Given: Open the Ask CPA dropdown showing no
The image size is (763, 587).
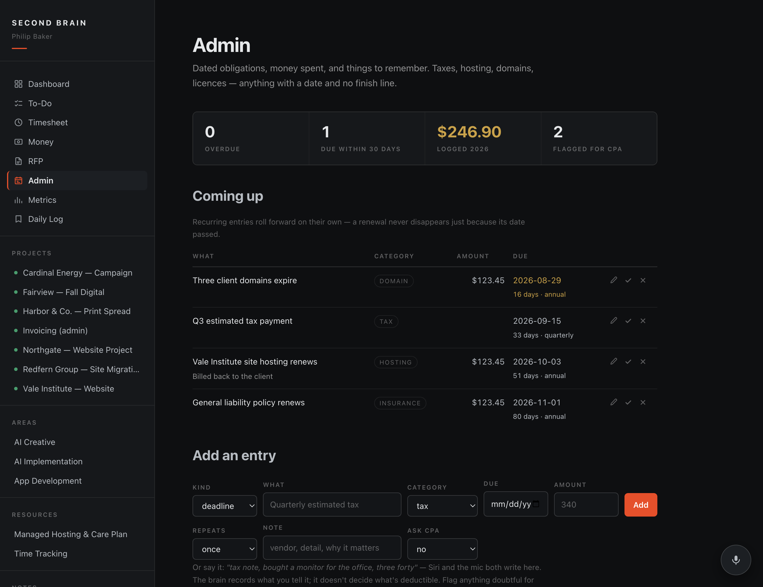Looking at the screenshot, I should [442, 549].
